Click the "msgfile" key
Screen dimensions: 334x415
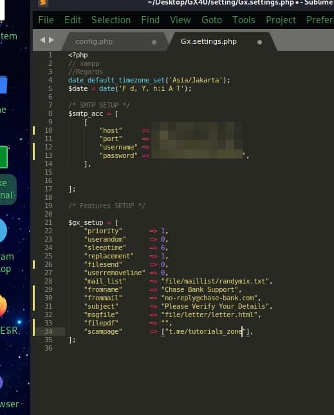click(101, 314)
